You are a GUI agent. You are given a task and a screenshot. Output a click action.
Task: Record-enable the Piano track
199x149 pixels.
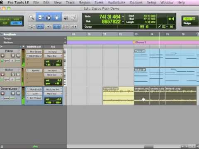2,55
